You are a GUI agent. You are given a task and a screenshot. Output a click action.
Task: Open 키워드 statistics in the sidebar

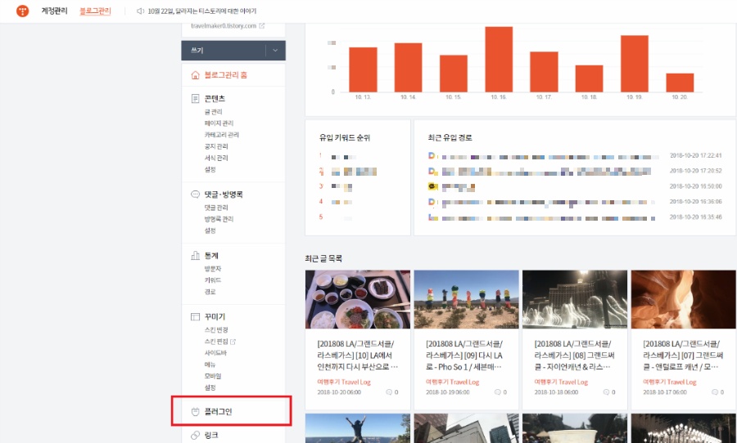[212, 280]
